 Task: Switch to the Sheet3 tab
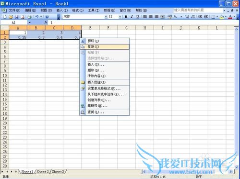coord(58,172)
